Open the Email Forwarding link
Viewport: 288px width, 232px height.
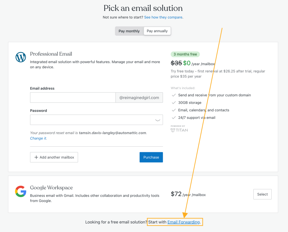tap(184, 222)
